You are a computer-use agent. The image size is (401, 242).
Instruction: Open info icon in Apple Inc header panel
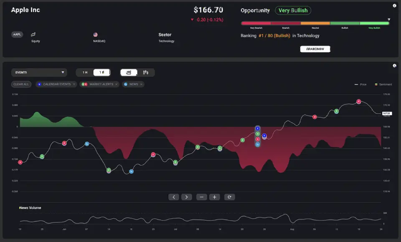(x=394, y=5)
